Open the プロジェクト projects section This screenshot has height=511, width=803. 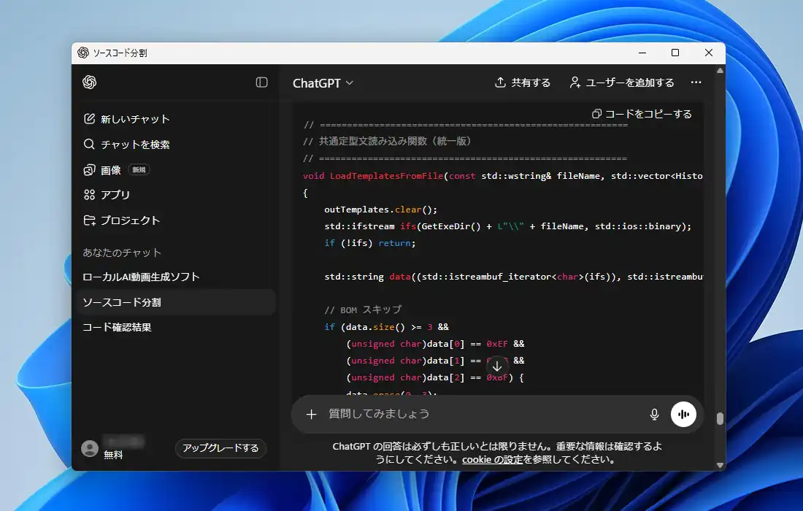tap(130, 220)
